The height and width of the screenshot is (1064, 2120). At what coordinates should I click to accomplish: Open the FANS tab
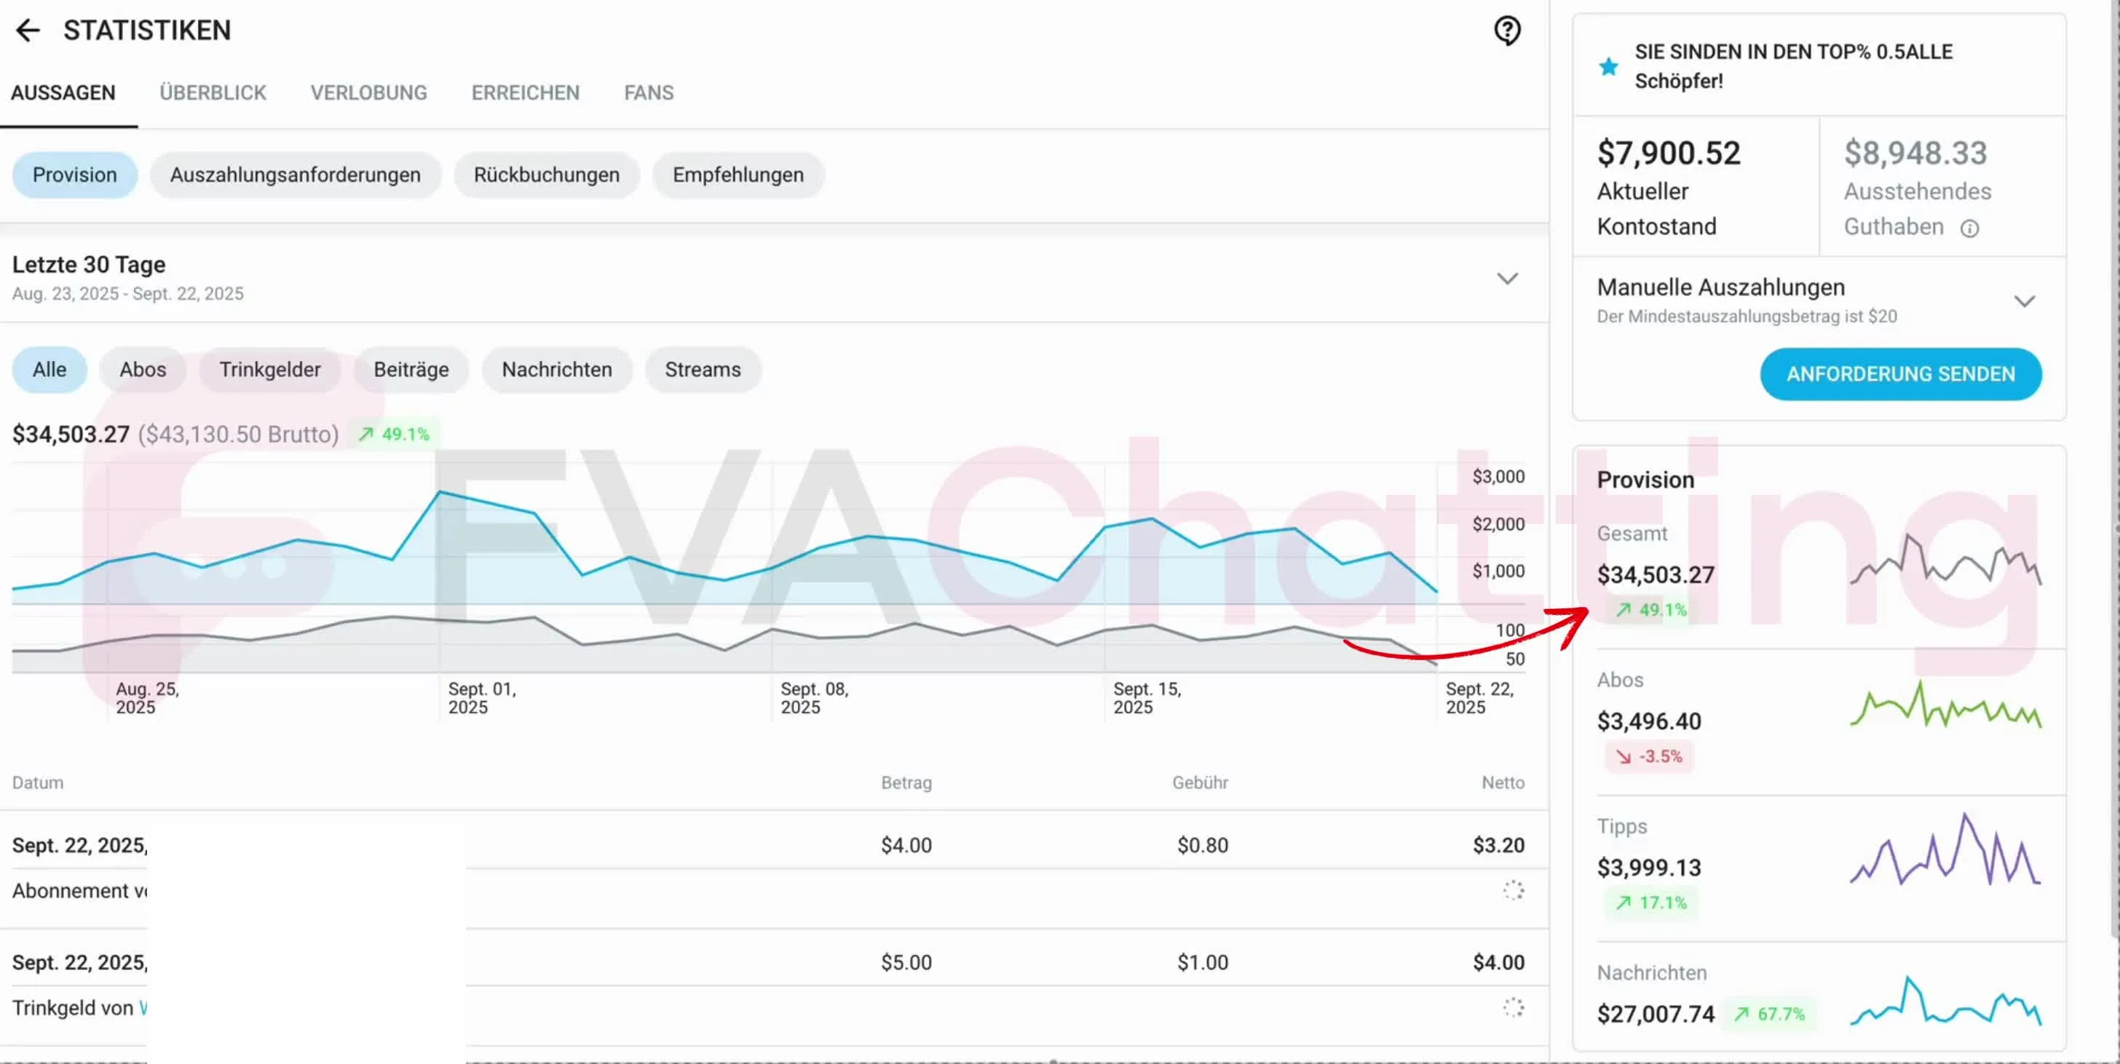[x=649, y=92]
